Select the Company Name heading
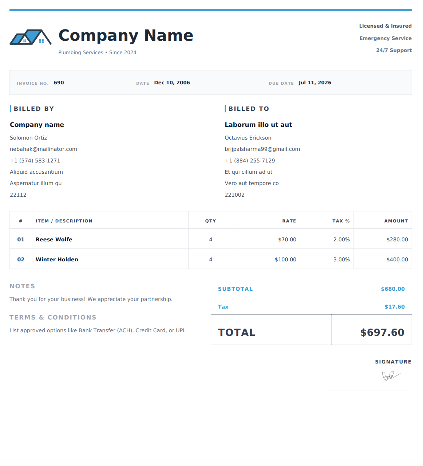 [126, 35]
